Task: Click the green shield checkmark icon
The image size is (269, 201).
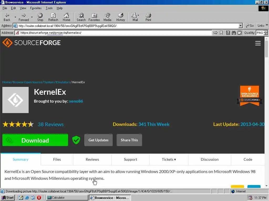Action: click(x=76, y=140)
